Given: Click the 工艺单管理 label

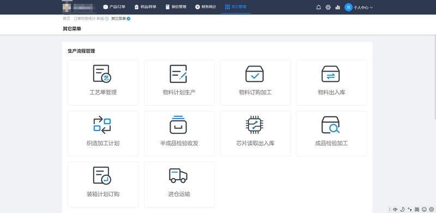Looking at the screenshot, I should click(x=103, y=92).
